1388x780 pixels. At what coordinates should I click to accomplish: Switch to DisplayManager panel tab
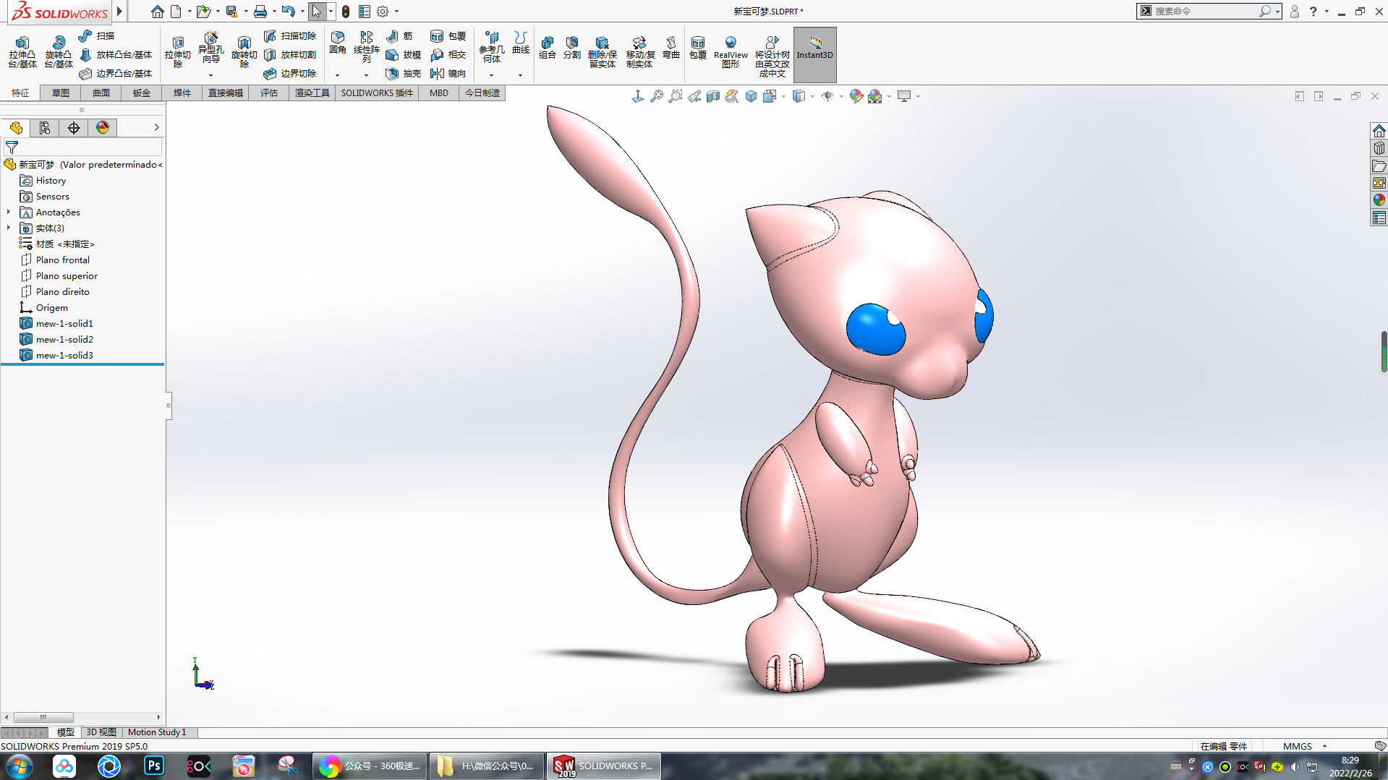point(103,128)
